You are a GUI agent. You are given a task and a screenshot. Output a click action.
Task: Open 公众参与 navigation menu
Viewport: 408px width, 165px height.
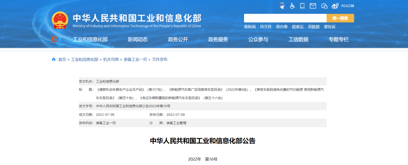point(258,40)
